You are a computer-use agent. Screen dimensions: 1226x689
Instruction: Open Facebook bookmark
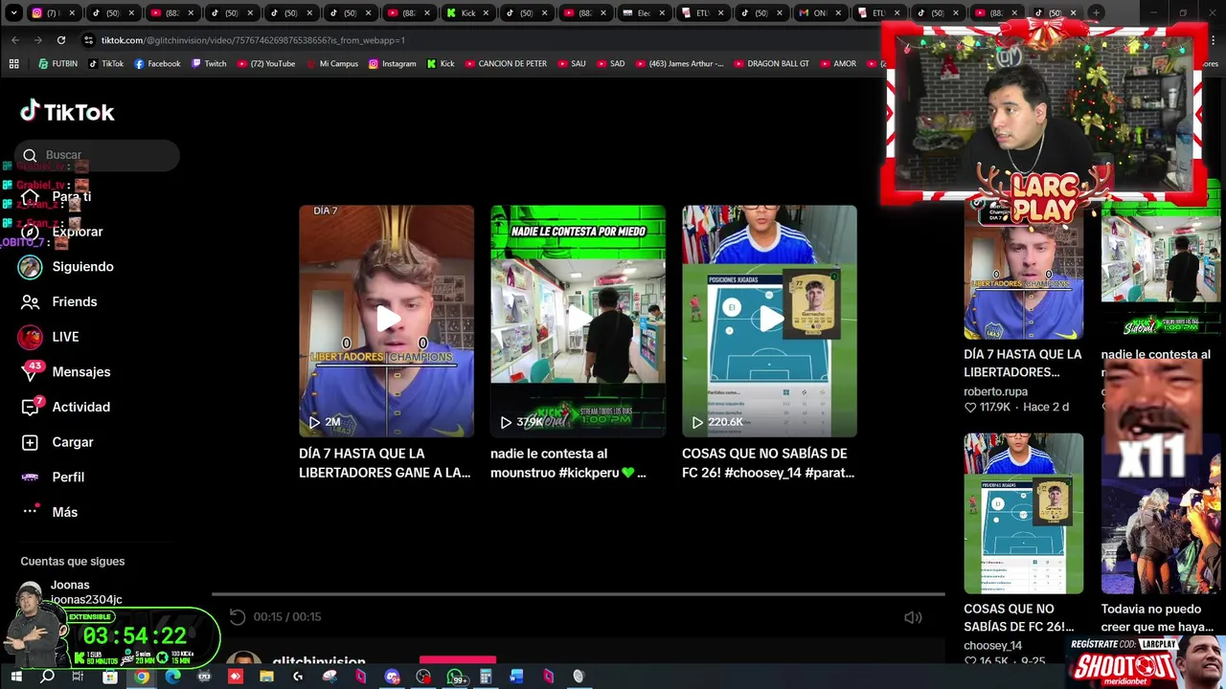(157, 64)
